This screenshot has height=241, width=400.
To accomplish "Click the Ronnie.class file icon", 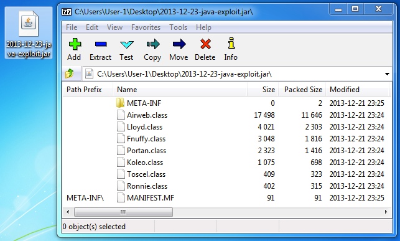I will pyautogui.click(x=121, y=186).
